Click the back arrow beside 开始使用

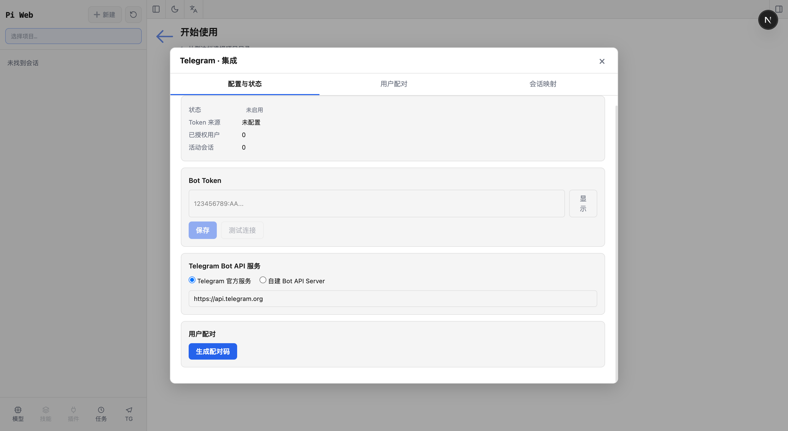pos(165,36)
